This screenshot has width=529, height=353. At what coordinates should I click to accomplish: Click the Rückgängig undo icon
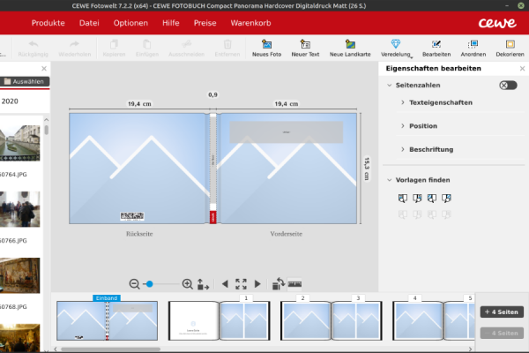34,45
